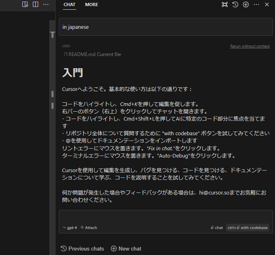Viewport: 275px width, 255px height.
Task: Click ctrl+enter with codebase button
Action: point(247,228)
